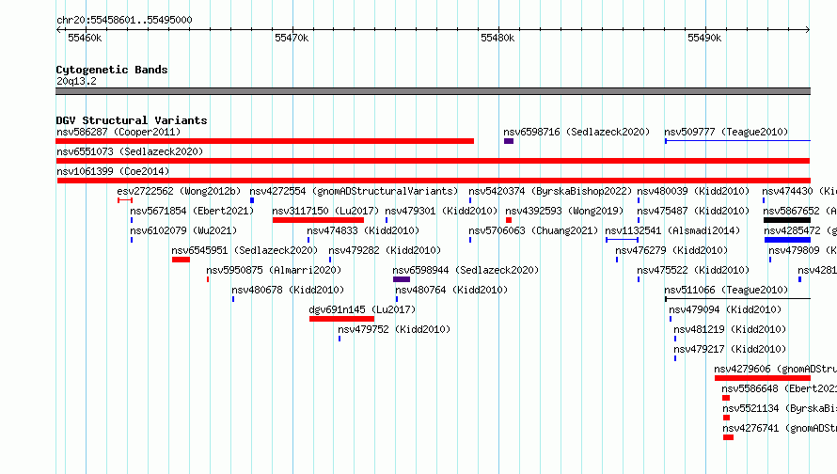Click the DGV Structural Variants track title

click(x=132, y=120)
